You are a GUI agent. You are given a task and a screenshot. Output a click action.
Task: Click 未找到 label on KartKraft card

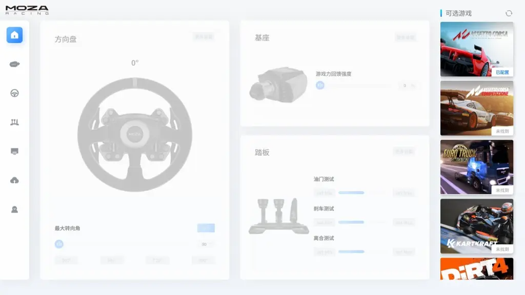(x=502, y=249)
